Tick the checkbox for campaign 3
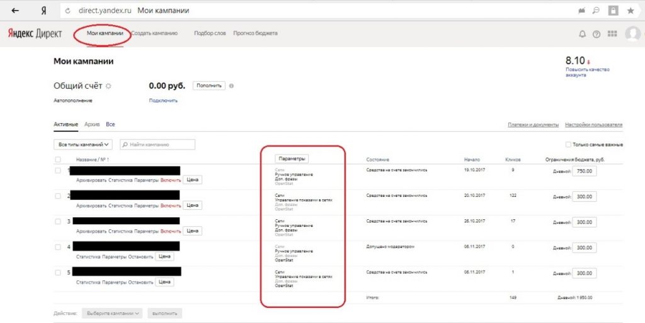 (58, 222)
